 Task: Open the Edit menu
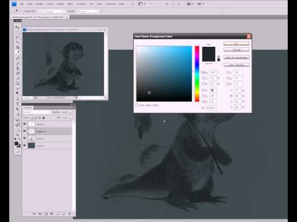tap(30, 4)
